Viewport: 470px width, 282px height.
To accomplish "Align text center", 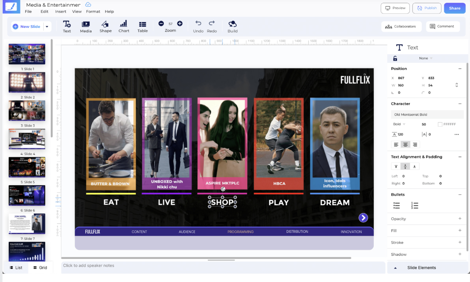I will coord(405,144).
